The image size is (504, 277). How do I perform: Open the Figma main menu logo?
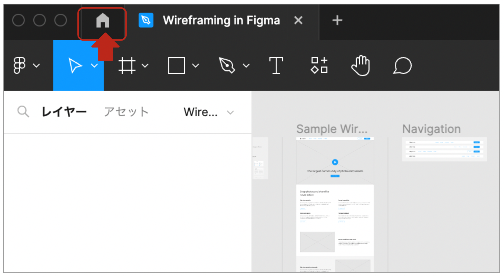point(19,65)
